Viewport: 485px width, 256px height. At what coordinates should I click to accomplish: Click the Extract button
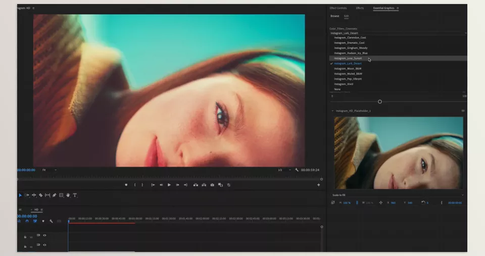tap(204, 185)
